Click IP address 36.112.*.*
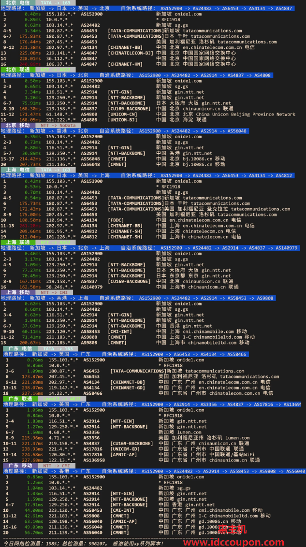This screenshot has height=547, width=306. click(59, 58)
